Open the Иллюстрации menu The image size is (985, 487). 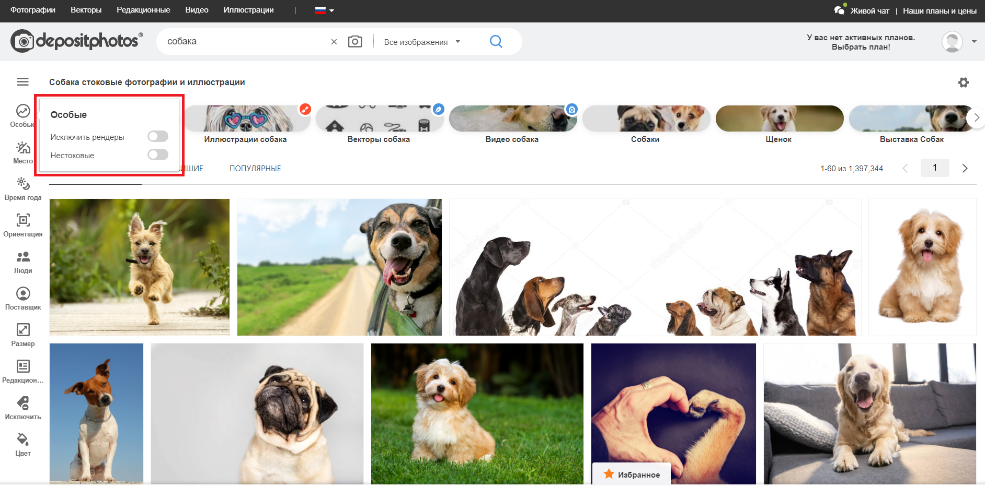(248, 10)
